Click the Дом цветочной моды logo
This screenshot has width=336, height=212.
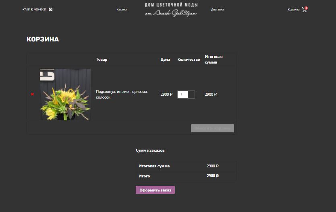pos(171,10)
